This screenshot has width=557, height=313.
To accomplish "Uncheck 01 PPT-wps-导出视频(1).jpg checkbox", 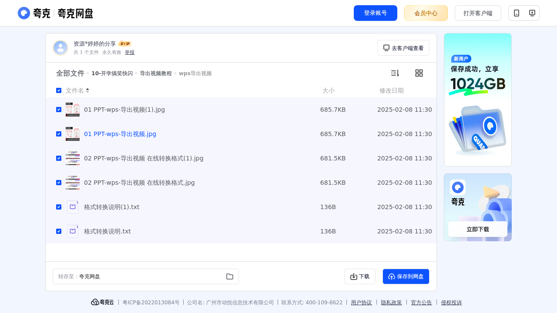I will coord(59,110).
